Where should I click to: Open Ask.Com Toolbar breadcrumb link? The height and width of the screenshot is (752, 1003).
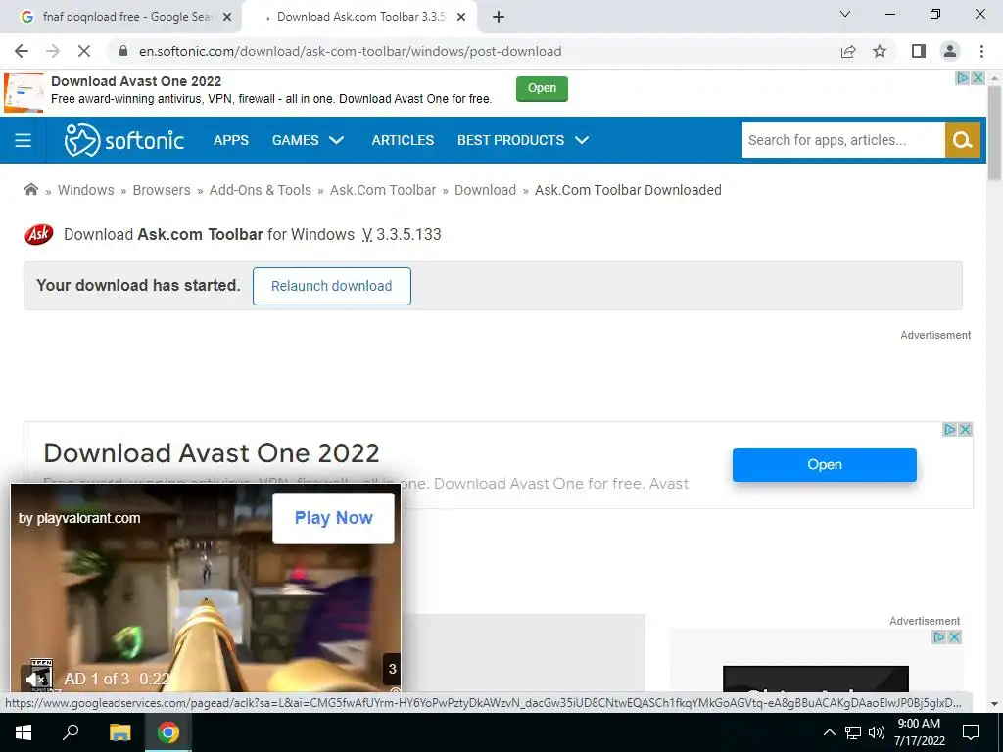383,190
